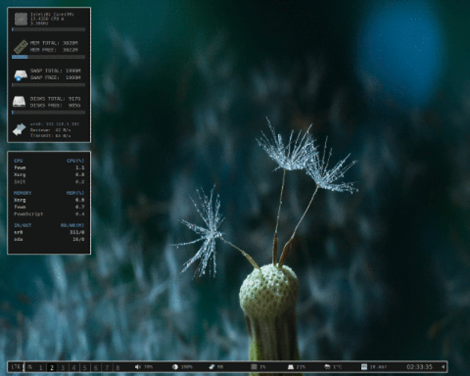Click the blue 'MEMORY' heading
The width and height of the screenshot is (470, 376).
[x=23, y=193]
